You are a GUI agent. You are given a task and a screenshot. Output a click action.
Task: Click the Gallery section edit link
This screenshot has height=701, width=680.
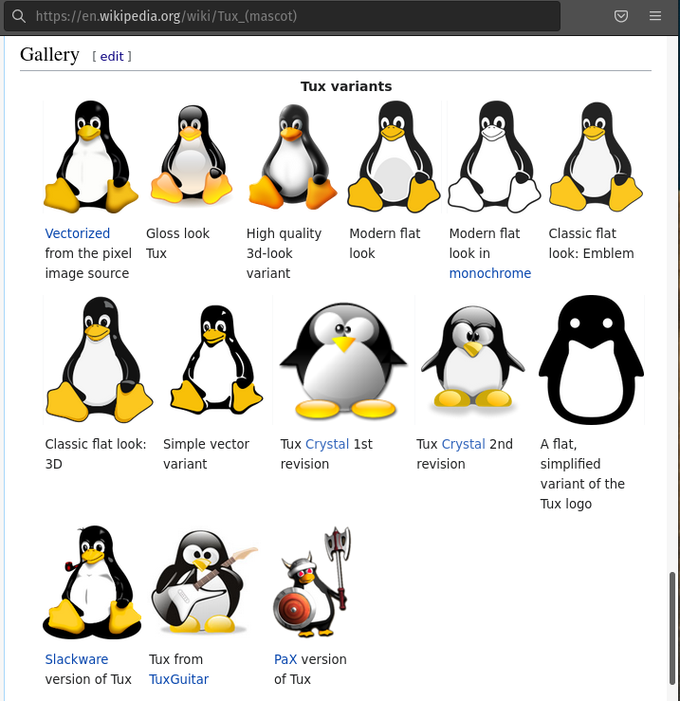pos(112,56)
